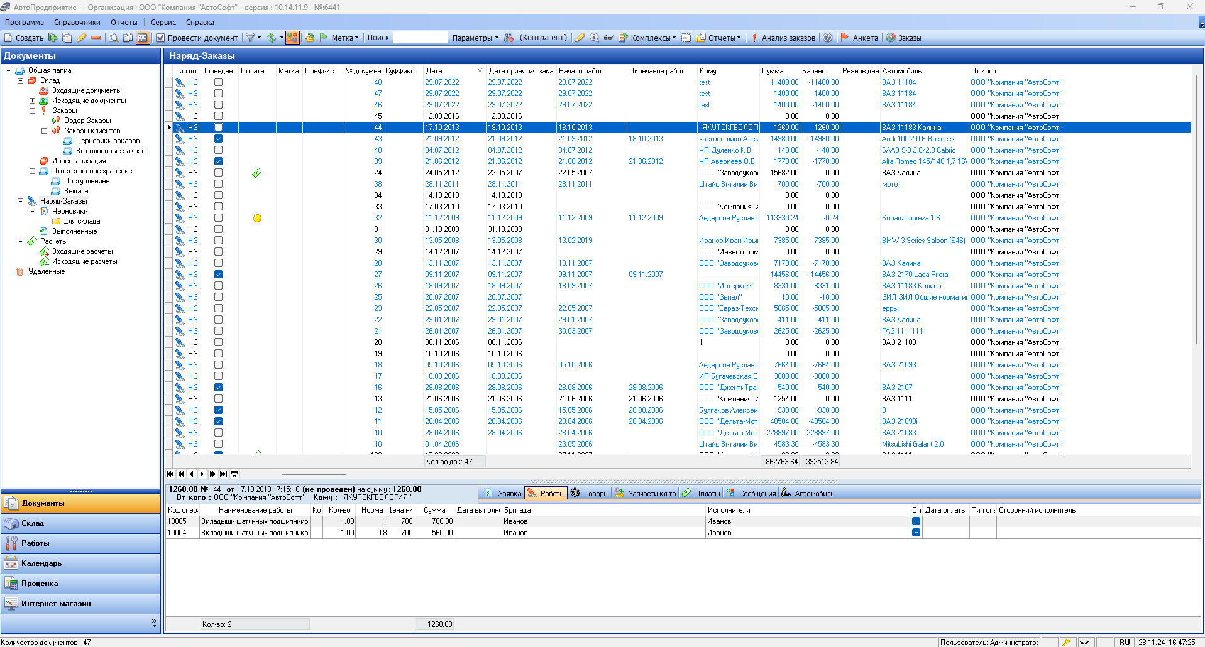The height and width of the screenshot is (647, 1205).
Task: Click the Создать button
Action: [x=24, y=38]
